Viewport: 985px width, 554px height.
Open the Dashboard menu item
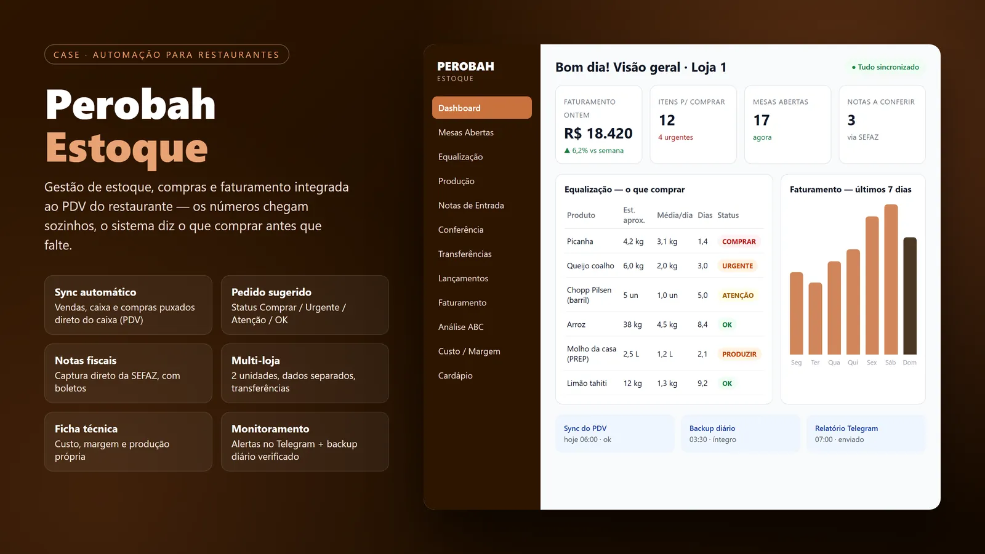click(482, 108)
